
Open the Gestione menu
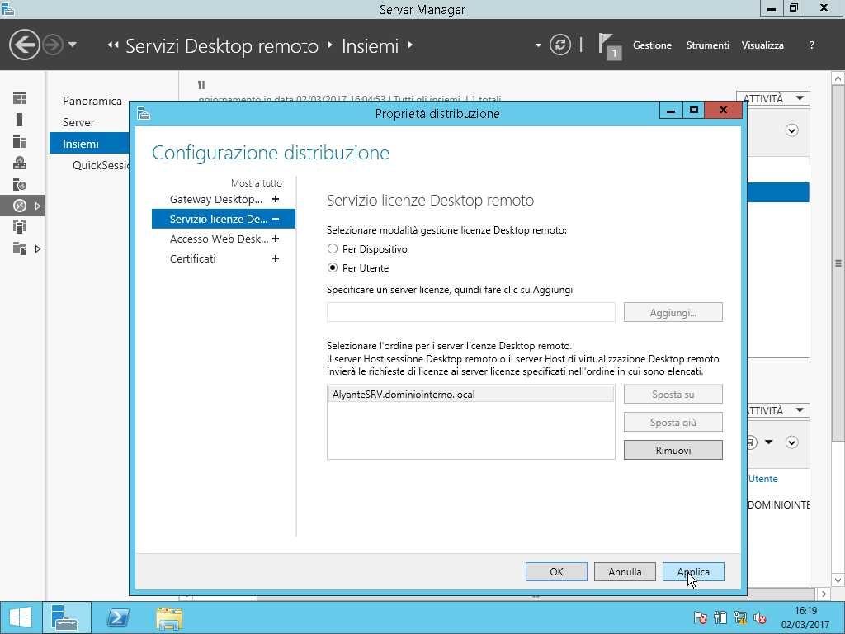click(x=652, y=45)
